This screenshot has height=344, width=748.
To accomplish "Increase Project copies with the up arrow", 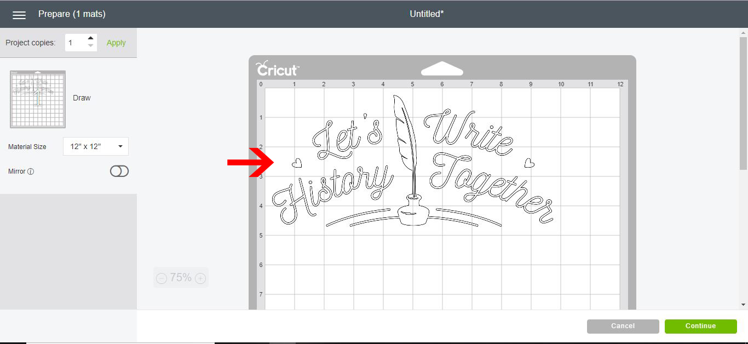I will point(90,38).
